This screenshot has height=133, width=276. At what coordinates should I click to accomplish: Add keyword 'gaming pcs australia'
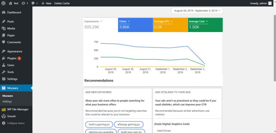[x=101, y=132]
